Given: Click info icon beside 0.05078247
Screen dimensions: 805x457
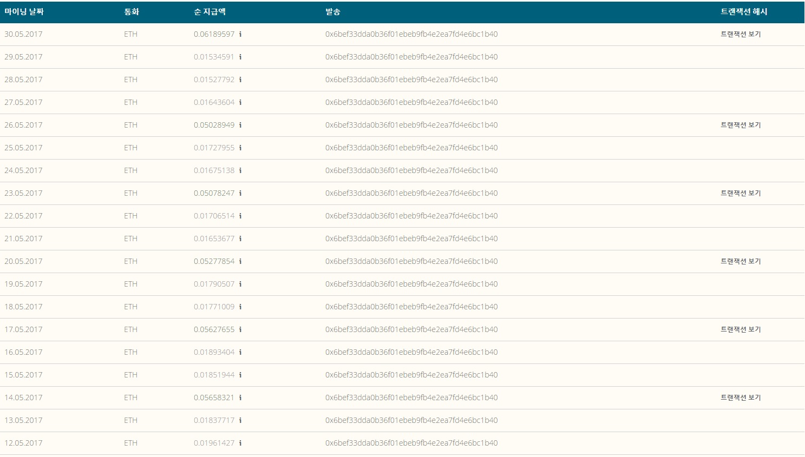Looking at the screenshot, I should point(240,193).
